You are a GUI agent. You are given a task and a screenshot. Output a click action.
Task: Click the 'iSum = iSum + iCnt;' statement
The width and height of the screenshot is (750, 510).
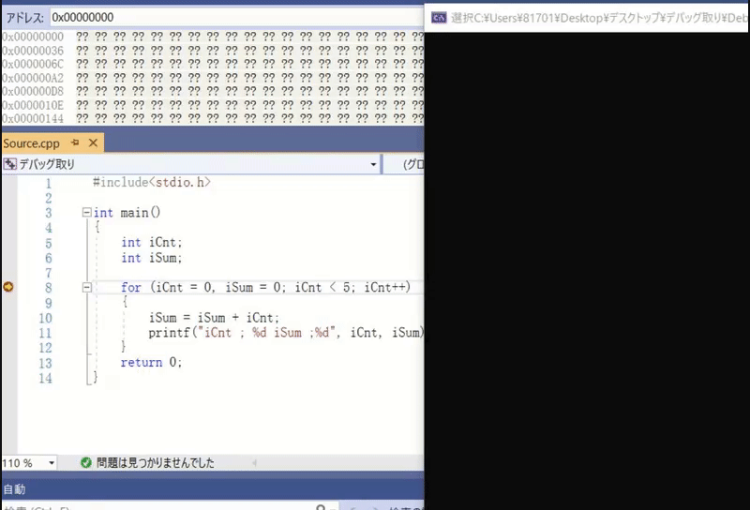pos(214,318)
